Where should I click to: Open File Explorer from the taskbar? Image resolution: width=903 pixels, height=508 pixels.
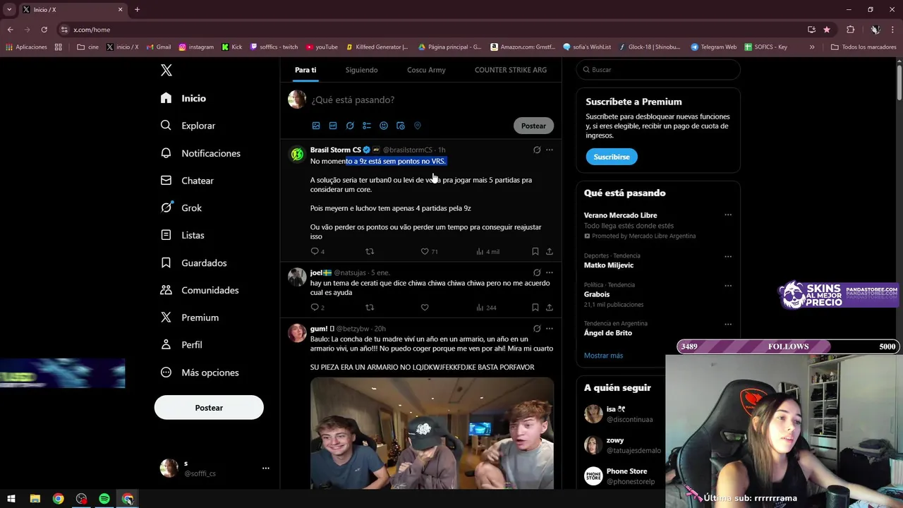point(35,499)
